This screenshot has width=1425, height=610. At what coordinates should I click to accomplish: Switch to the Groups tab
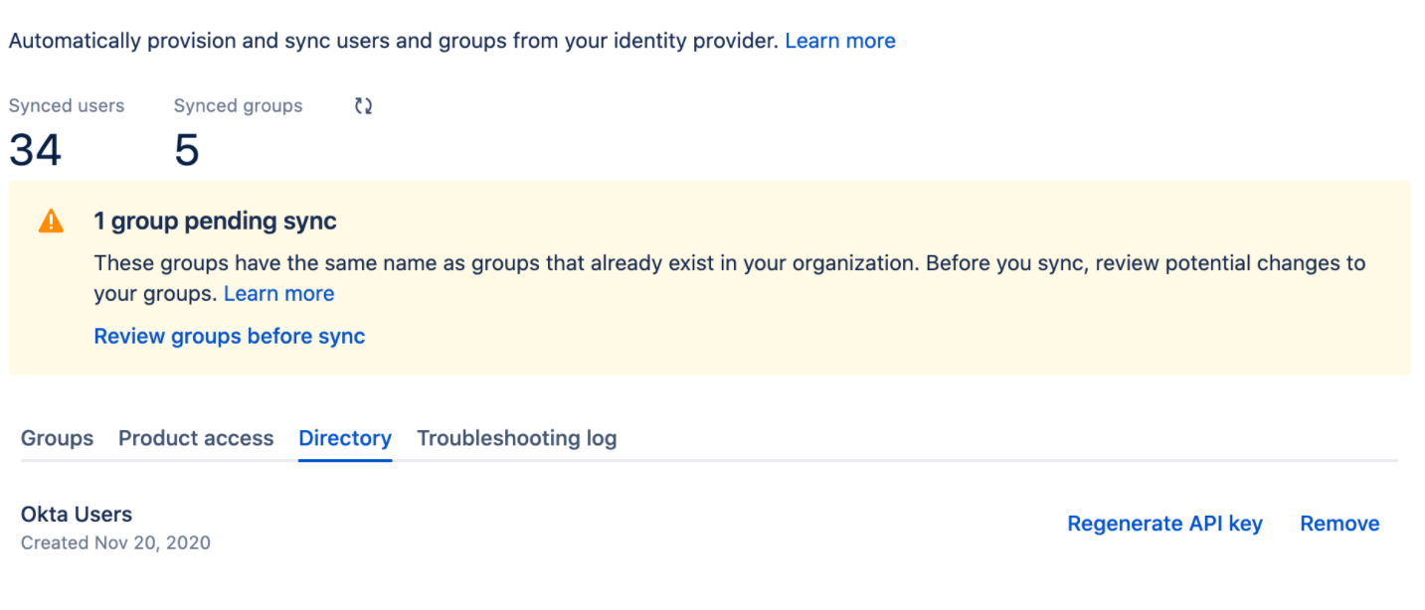click(x=57, y=438)
